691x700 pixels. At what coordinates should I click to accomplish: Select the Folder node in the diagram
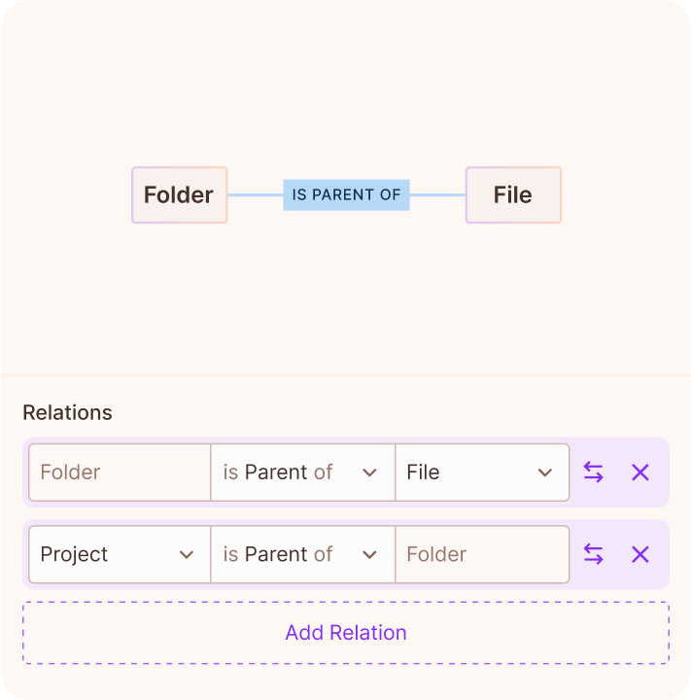click(x=179, y=194)
